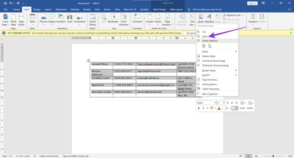Insert a Comment via ribbon icon

click(x=137, y=18)
